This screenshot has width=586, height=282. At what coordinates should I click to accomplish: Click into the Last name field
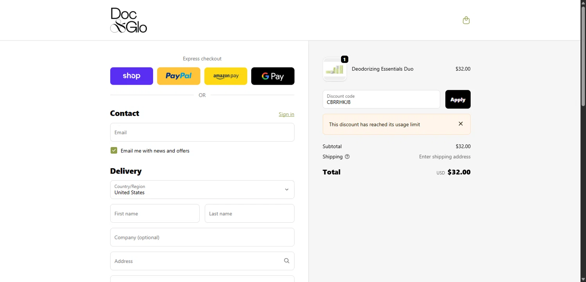tap(250, 213)
